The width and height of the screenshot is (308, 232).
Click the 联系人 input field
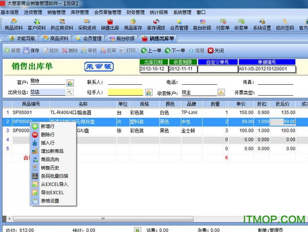125,82
